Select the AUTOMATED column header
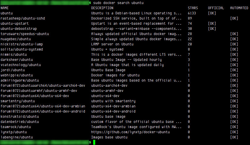The height and width of the screenshot is (145, 250). [239, 8]
